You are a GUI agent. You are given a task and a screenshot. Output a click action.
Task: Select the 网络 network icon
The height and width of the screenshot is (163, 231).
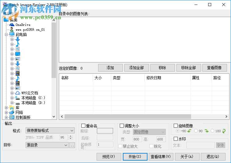[12, 112]
